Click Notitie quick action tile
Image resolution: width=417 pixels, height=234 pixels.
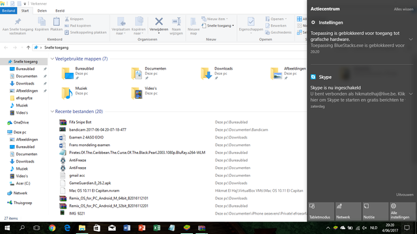tap(375, 211)
